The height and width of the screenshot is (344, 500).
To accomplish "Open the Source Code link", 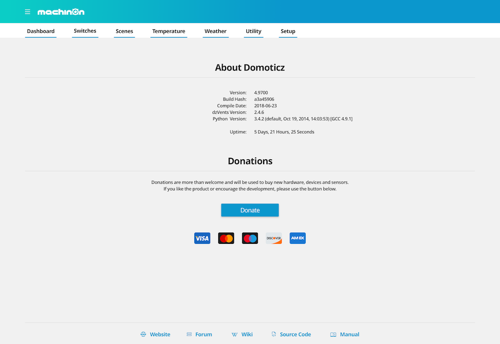I will coord(295,334).
